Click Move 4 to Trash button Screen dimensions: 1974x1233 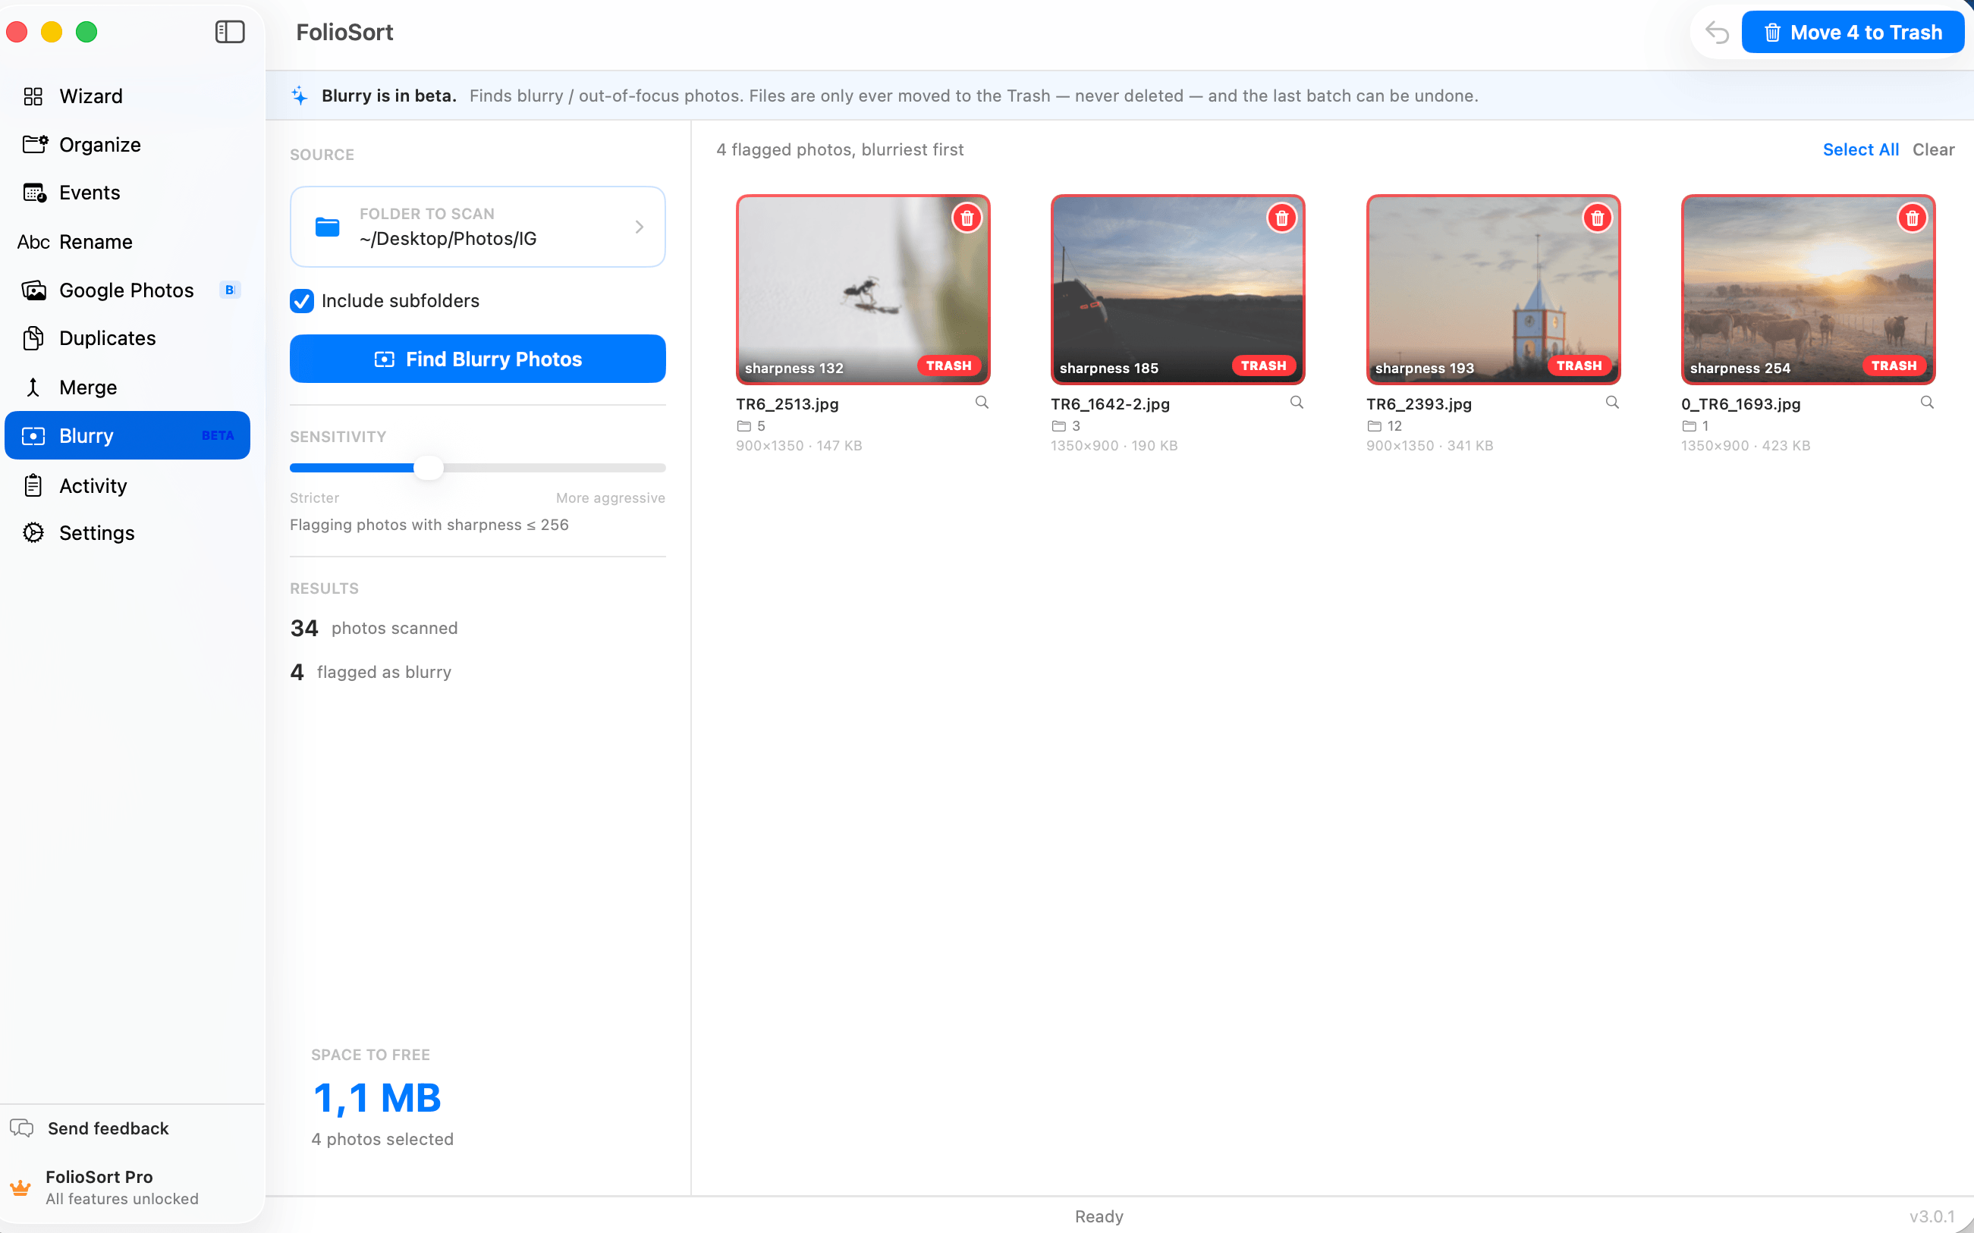point(1853,33)
